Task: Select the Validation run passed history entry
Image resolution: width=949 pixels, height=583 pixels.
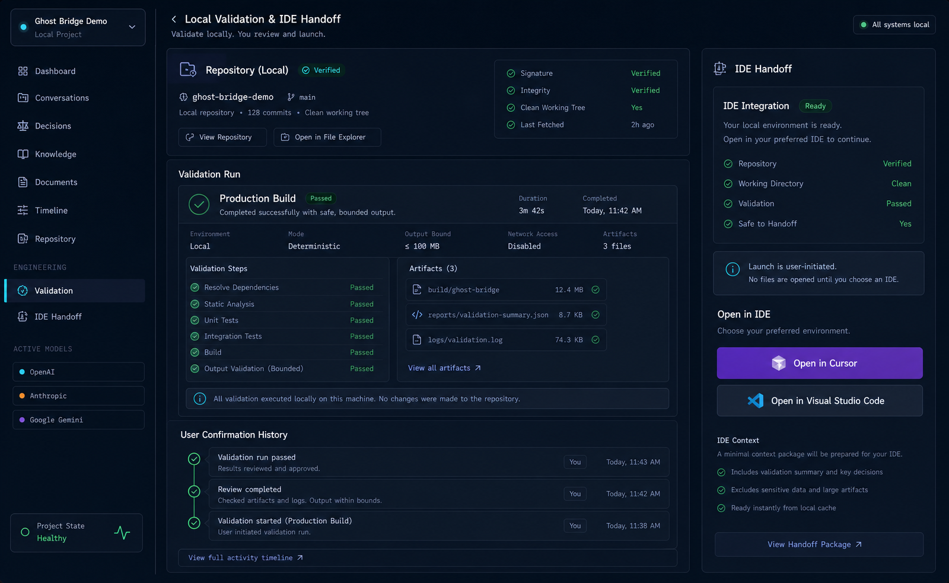Action: (439, 462)
